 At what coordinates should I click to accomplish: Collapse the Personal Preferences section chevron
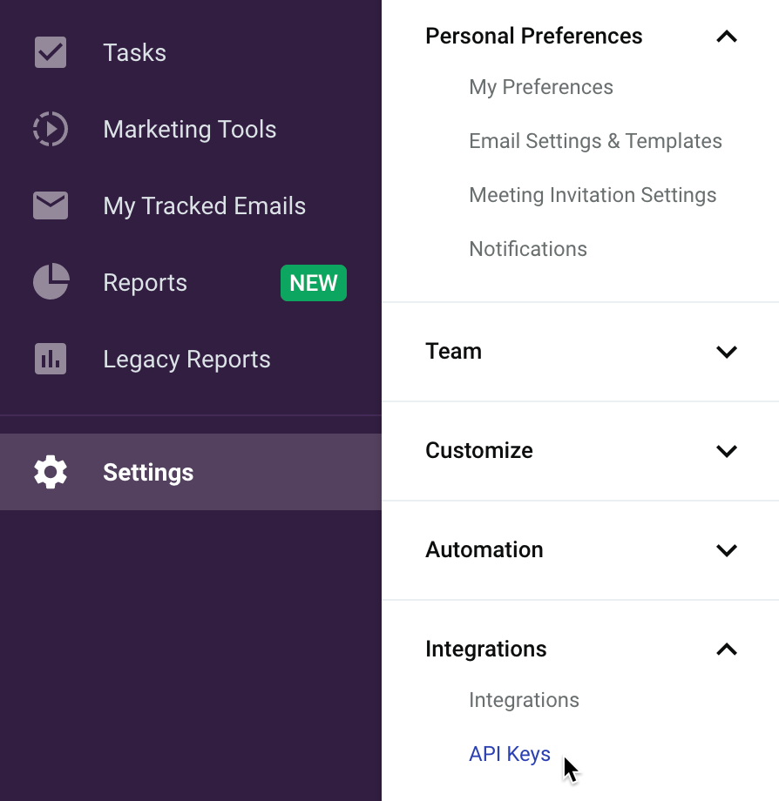(727, 37)
